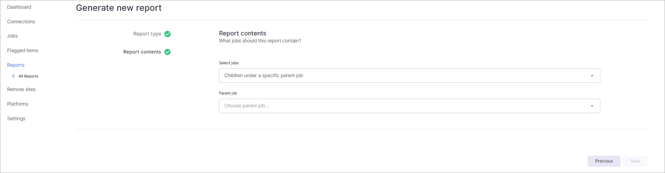Open Dashboard in the sidebar
This screenshot has height=173, width=665.
(x=19, y=7)
